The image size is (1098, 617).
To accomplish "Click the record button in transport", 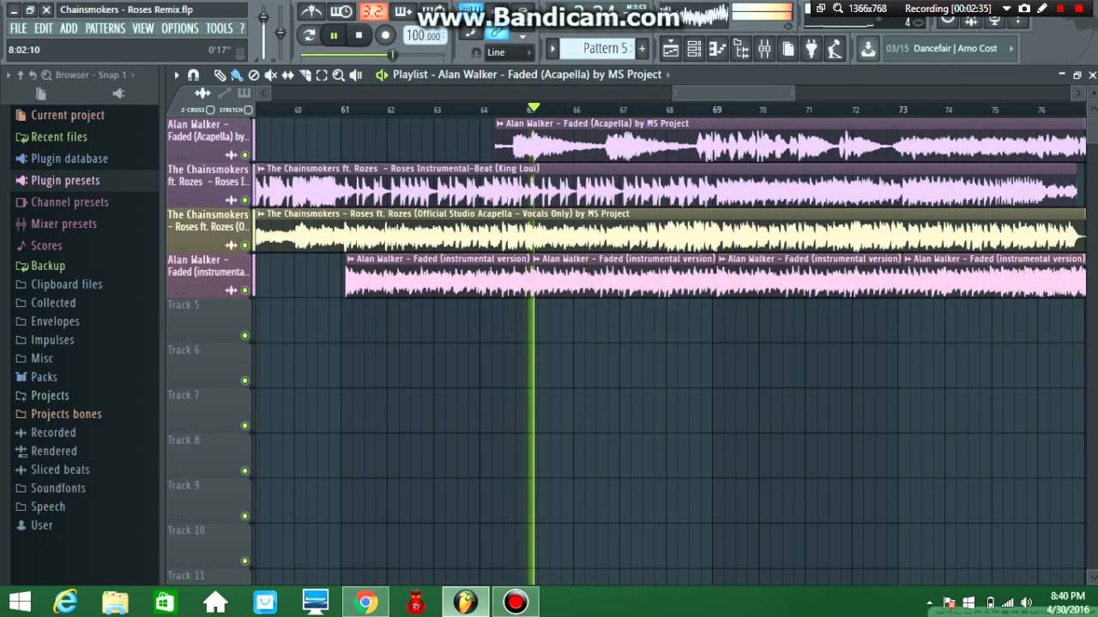I will pos(385,35).
